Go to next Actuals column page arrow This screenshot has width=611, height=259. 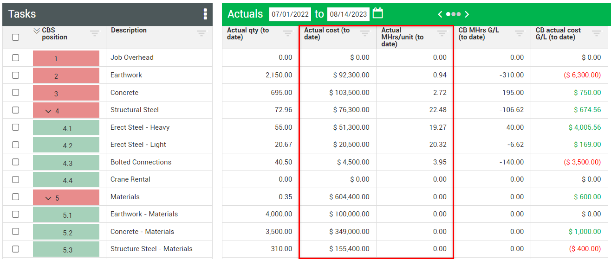point(467,14)
